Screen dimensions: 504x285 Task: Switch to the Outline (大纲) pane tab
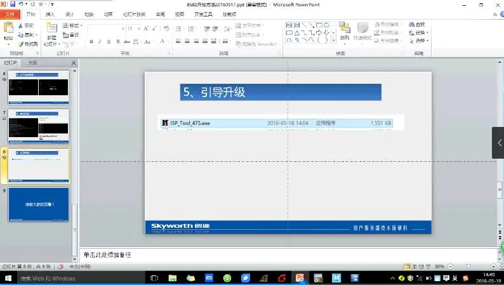coord(32,63)
